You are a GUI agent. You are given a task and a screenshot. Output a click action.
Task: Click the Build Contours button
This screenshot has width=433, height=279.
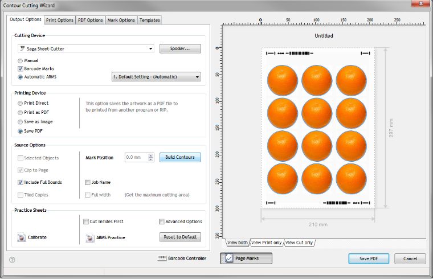[x=180, y=157]
